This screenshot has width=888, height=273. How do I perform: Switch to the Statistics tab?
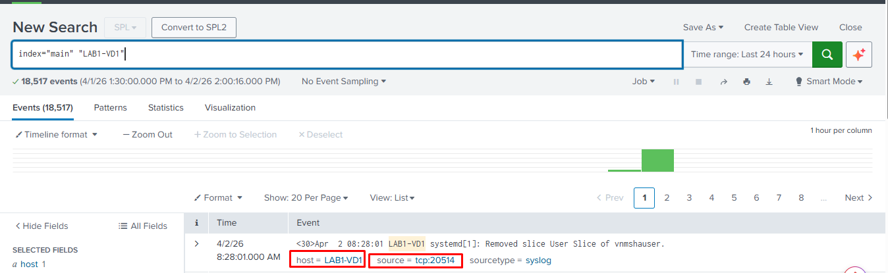[x=165, y=107]
